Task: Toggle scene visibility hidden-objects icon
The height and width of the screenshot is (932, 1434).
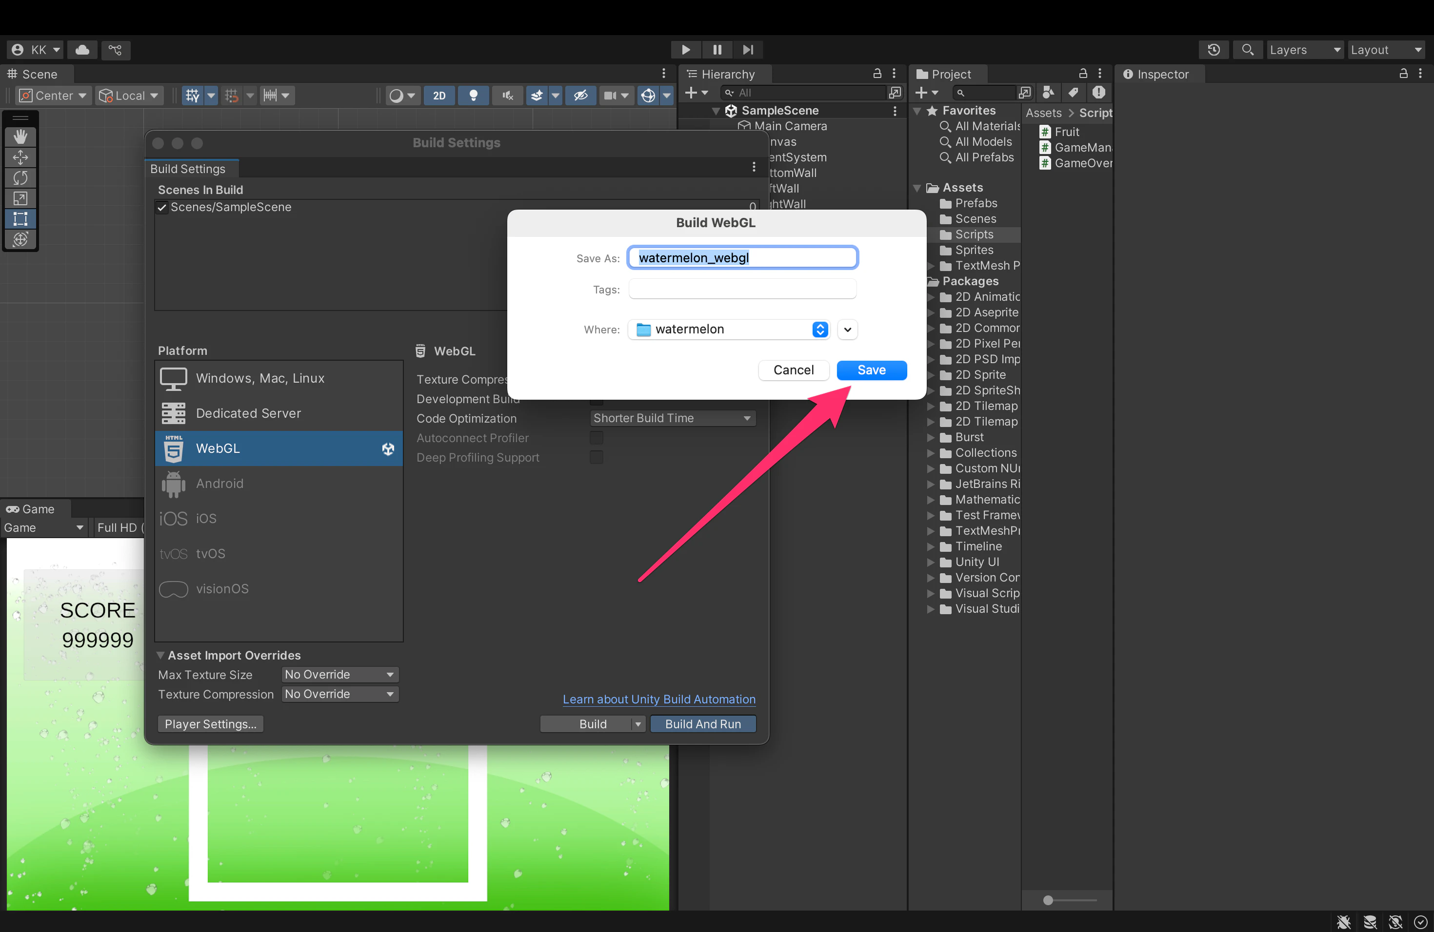Action: tap(580, 95)
